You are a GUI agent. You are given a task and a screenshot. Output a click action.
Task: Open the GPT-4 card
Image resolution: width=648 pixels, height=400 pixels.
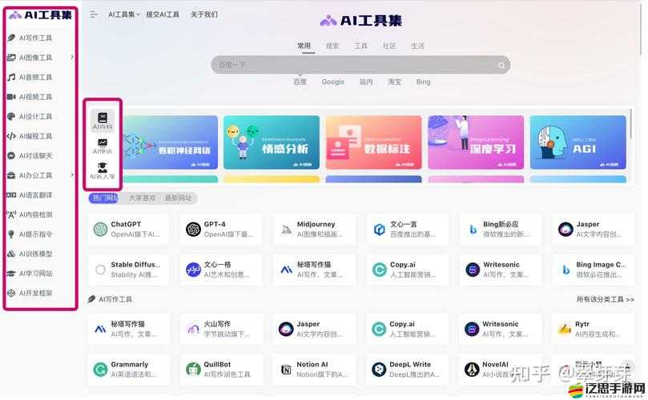pyautogui.click(x=222, y=229)
